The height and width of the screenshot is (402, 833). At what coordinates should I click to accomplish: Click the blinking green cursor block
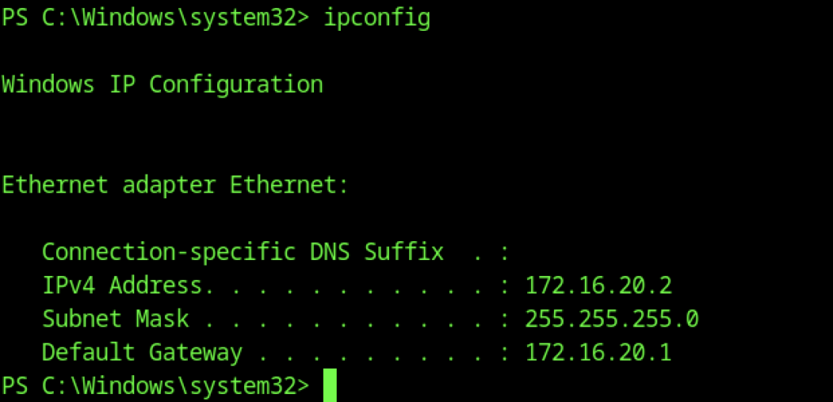point(329,386)
